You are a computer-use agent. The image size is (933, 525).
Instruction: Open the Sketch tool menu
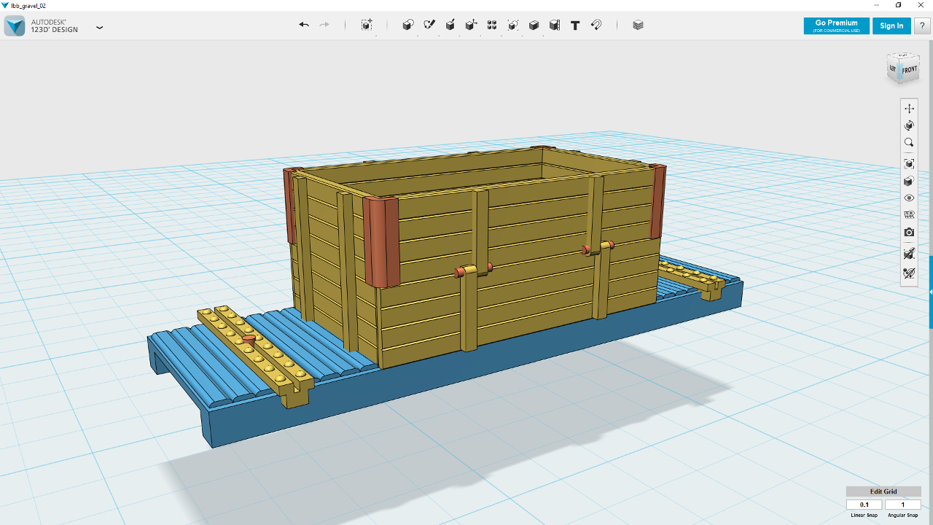429,25
